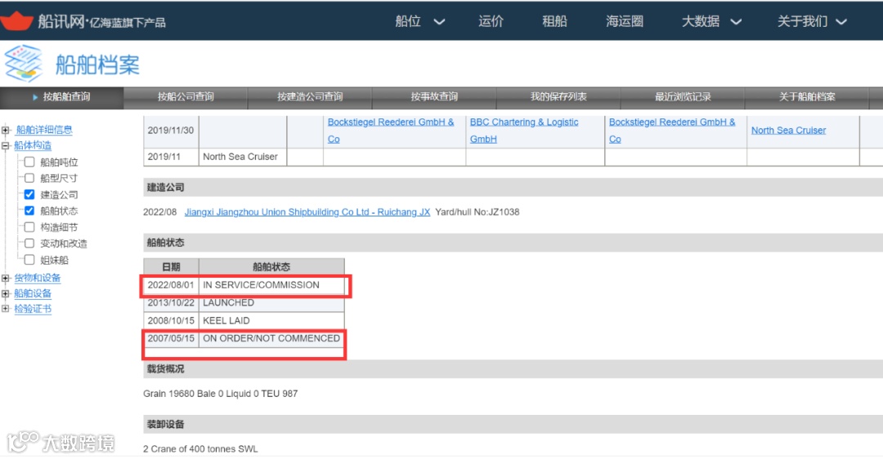Uncheck the 船舶状态 checkbox
883x459 pixels.
(x=29, y=211)
